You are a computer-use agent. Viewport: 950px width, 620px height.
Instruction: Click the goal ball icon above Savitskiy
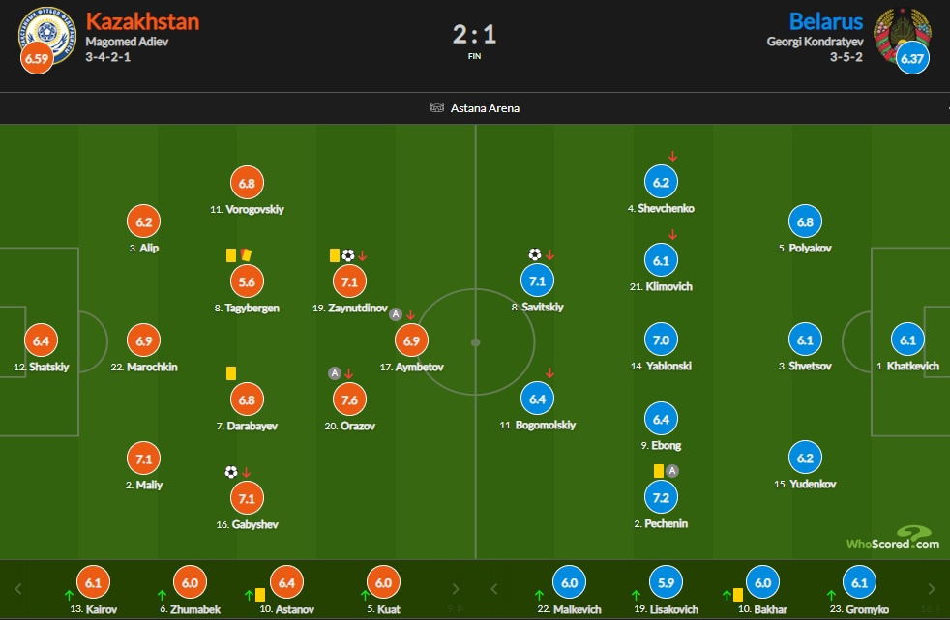535,254
